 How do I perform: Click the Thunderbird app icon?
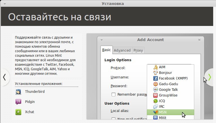[18, 92]
